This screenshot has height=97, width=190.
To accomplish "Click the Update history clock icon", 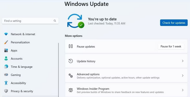I will [71, 61].
